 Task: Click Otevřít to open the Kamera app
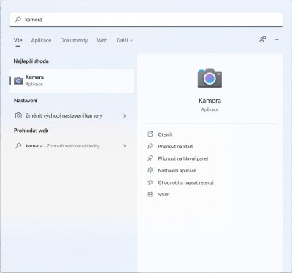pyautogui.click(x=165, y=134)
